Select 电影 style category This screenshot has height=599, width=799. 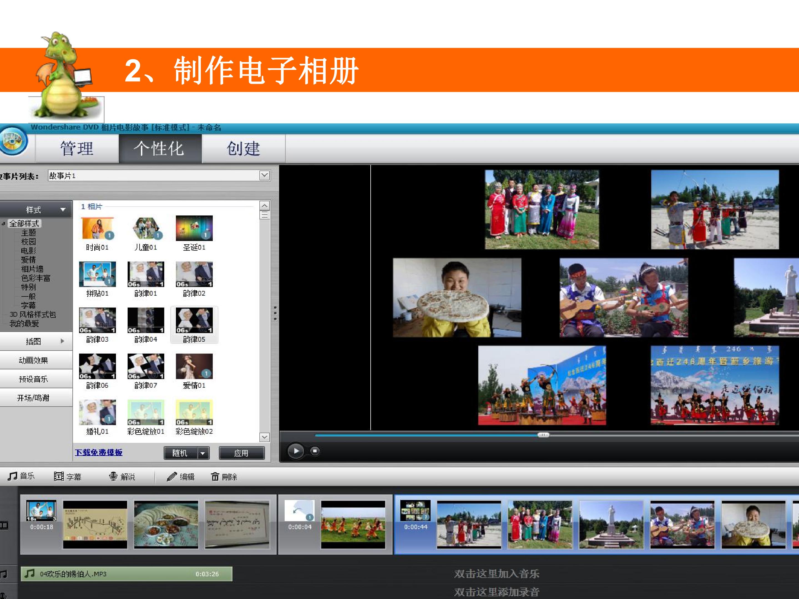[29, 251]
